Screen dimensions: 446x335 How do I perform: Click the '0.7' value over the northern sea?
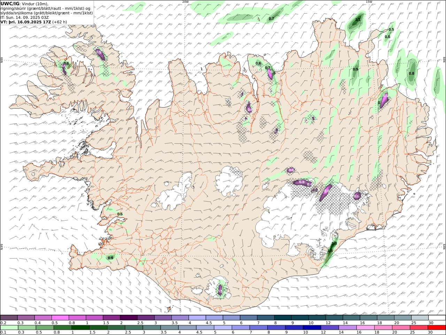click(271, 18)
